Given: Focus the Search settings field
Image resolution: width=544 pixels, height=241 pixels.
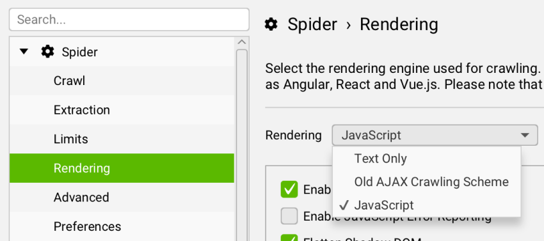Looking at the screenshot, I should [129, 19].
